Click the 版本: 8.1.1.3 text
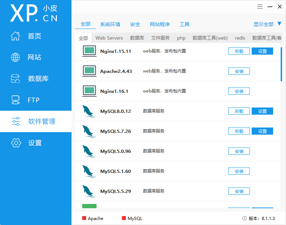 click(262, 218)
